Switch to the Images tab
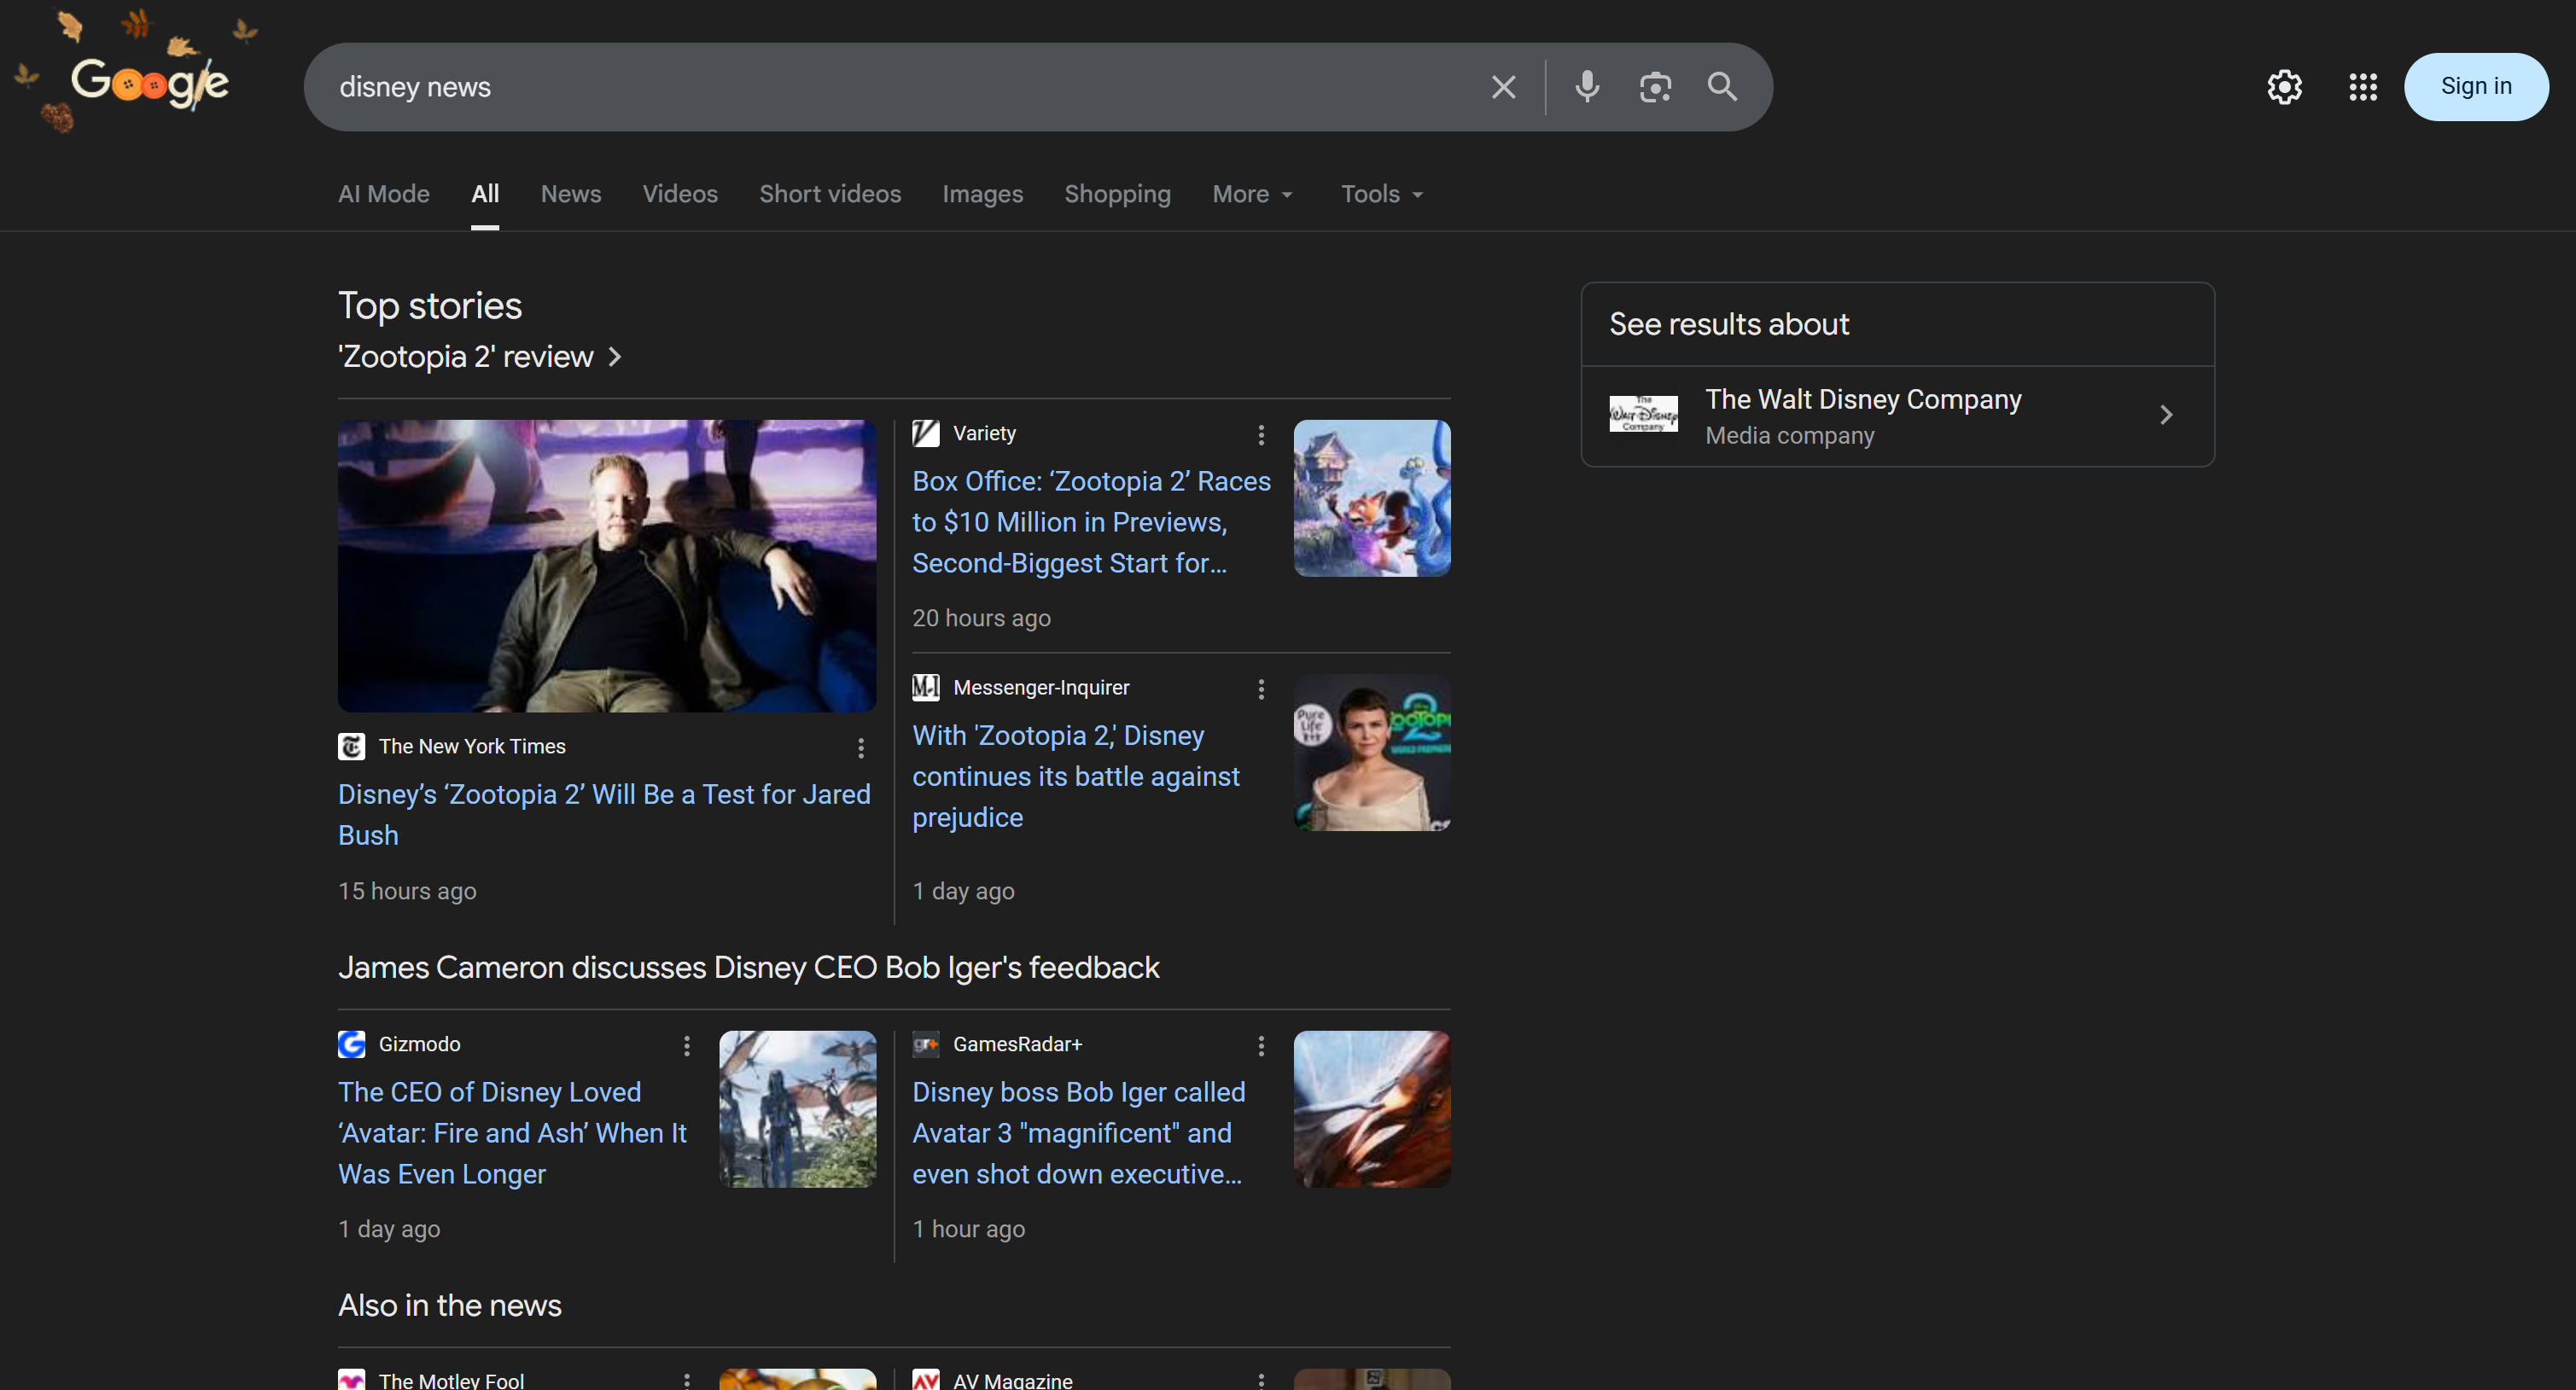2576x1390 pixels. click(982, 194)
